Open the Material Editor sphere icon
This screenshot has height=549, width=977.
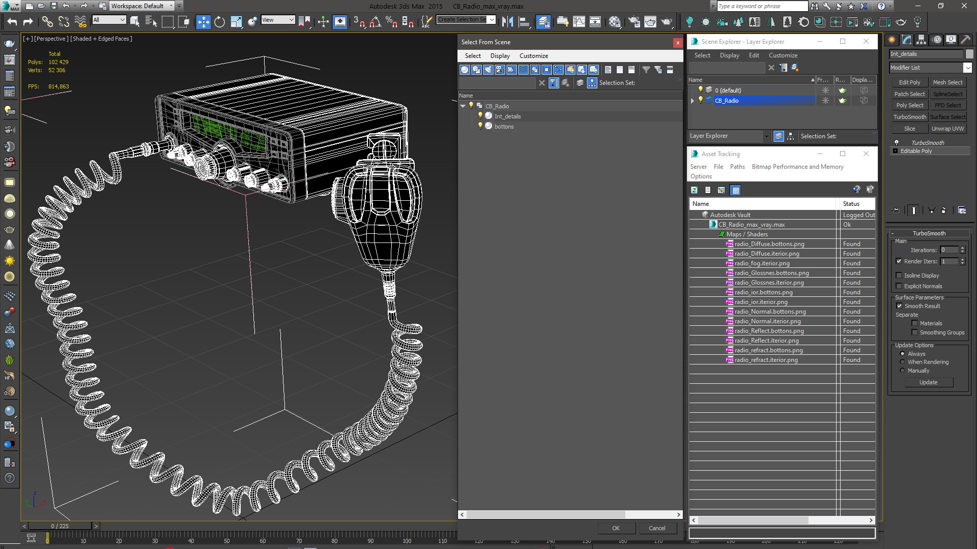pyautogui.click(x=615, y=22)
